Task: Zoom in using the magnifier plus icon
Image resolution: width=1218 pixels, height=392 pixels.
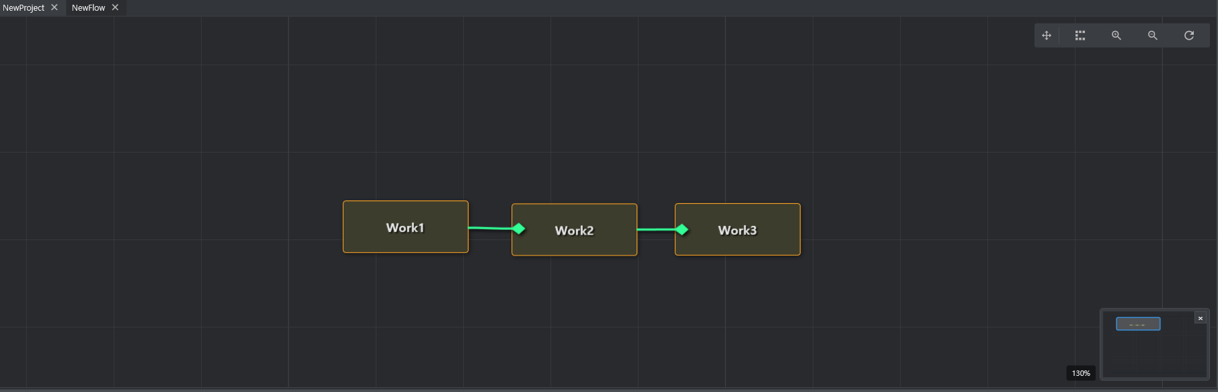Action: coord(1116,36)
